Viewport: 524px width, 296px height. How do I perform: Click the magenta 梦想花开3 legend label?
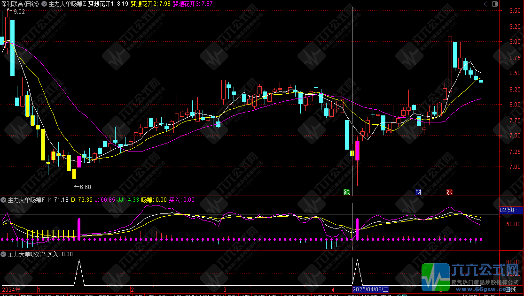[193, 3]
